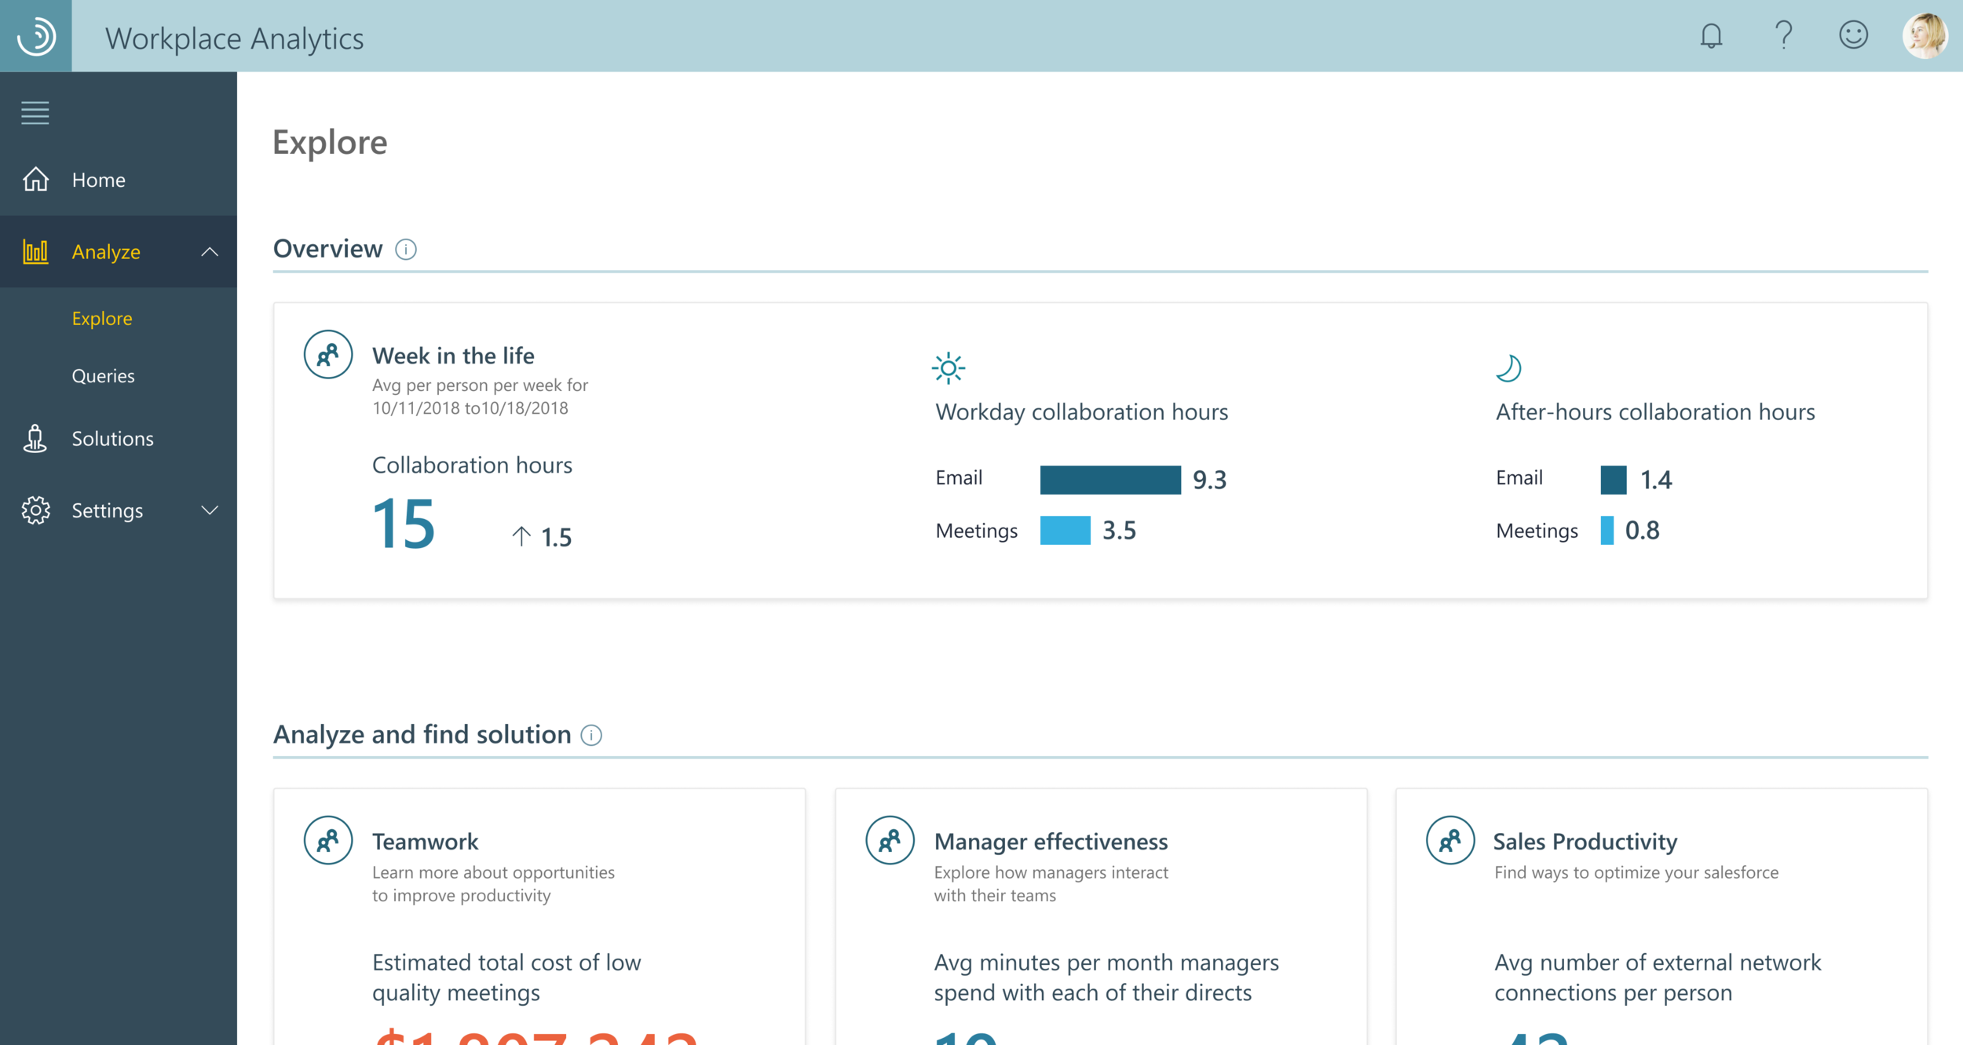Click the Workplace Analytics logo icon
The width and height of the screenshot is (1963, 1045).
click(36, 36)
